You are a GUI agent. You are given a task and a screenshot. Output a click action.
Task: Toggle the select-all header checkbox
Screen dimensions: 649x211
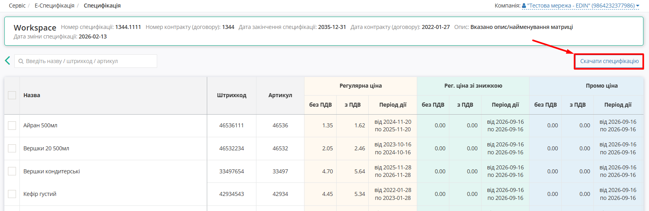pos(12,95)
